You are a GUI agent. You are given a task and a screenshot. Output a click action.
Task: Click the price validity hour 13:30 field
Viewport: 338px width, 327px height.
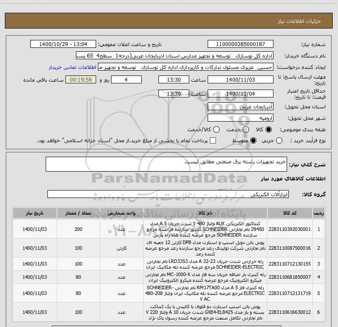coord(174,94)
